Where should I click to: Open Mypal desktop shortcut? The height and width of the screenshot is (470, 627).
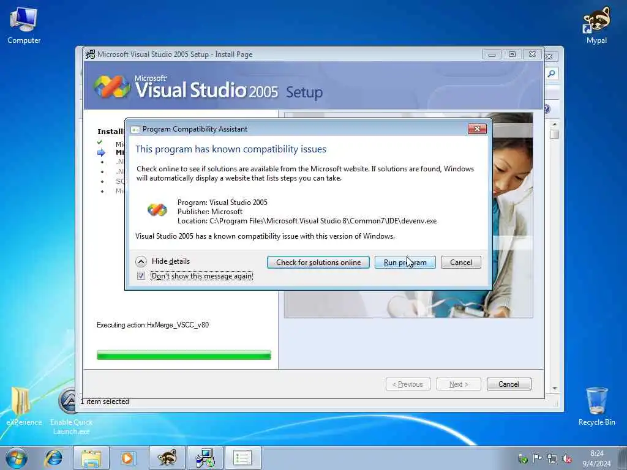pyautogui.click(x=596, y=25)
